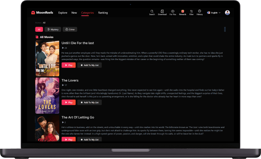Play The Lovers
The width and height of the screenshot is (261, 159).
coord(69,103)
